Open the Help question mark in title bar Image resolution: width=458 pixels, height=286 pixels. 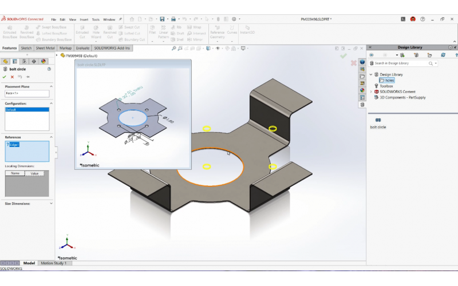click(x=423, y=19)
